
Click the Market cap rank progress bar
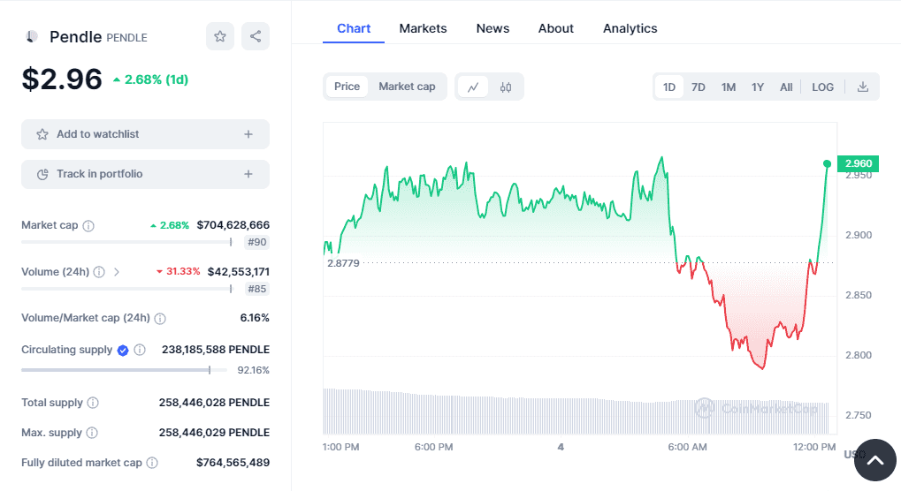click(127, 242)
